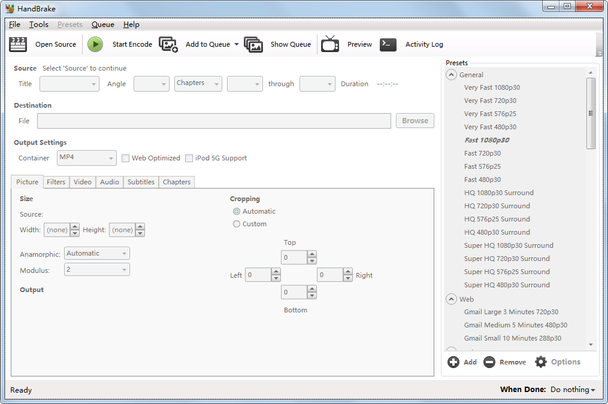Select the Custom cropping radio button
Viewport: 608px width, 404px height.
(237, 224)
